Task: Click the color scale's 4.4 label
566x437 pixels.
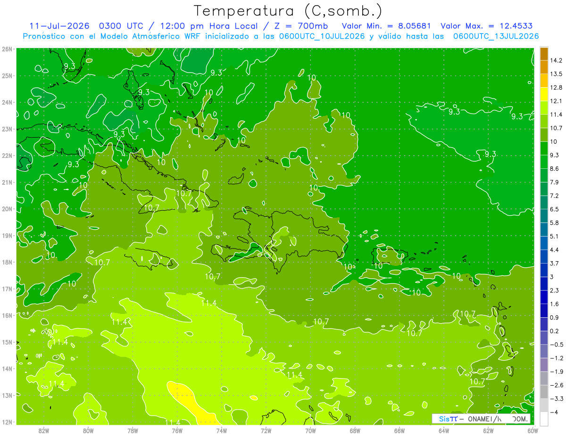Action: [x=554, y=250]
